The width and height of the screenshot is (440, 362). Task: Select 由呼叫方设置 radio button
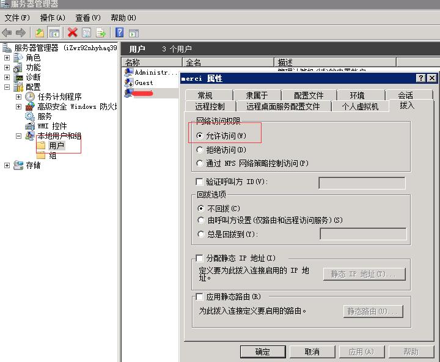pyautogui.click(x=200, y=220)
